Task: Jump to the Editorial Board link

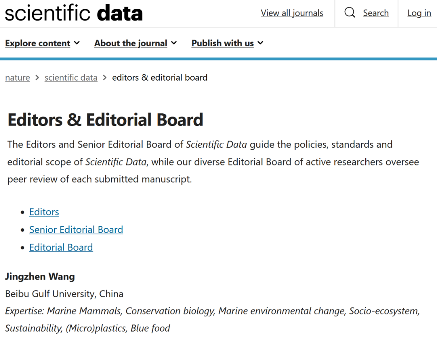Action: tap(61, 247)
